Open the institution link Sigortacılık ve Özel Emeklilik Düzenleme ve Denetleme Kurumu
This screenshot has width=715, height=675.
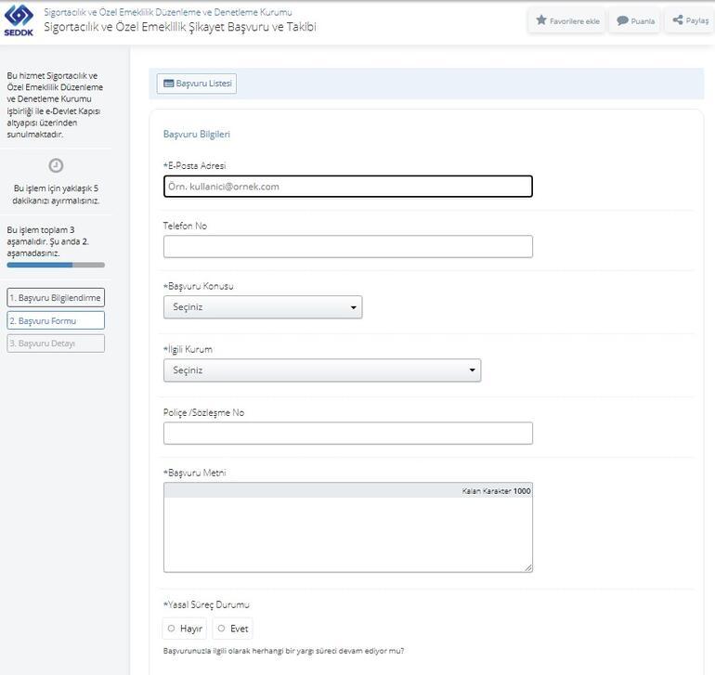click(168, 12)
